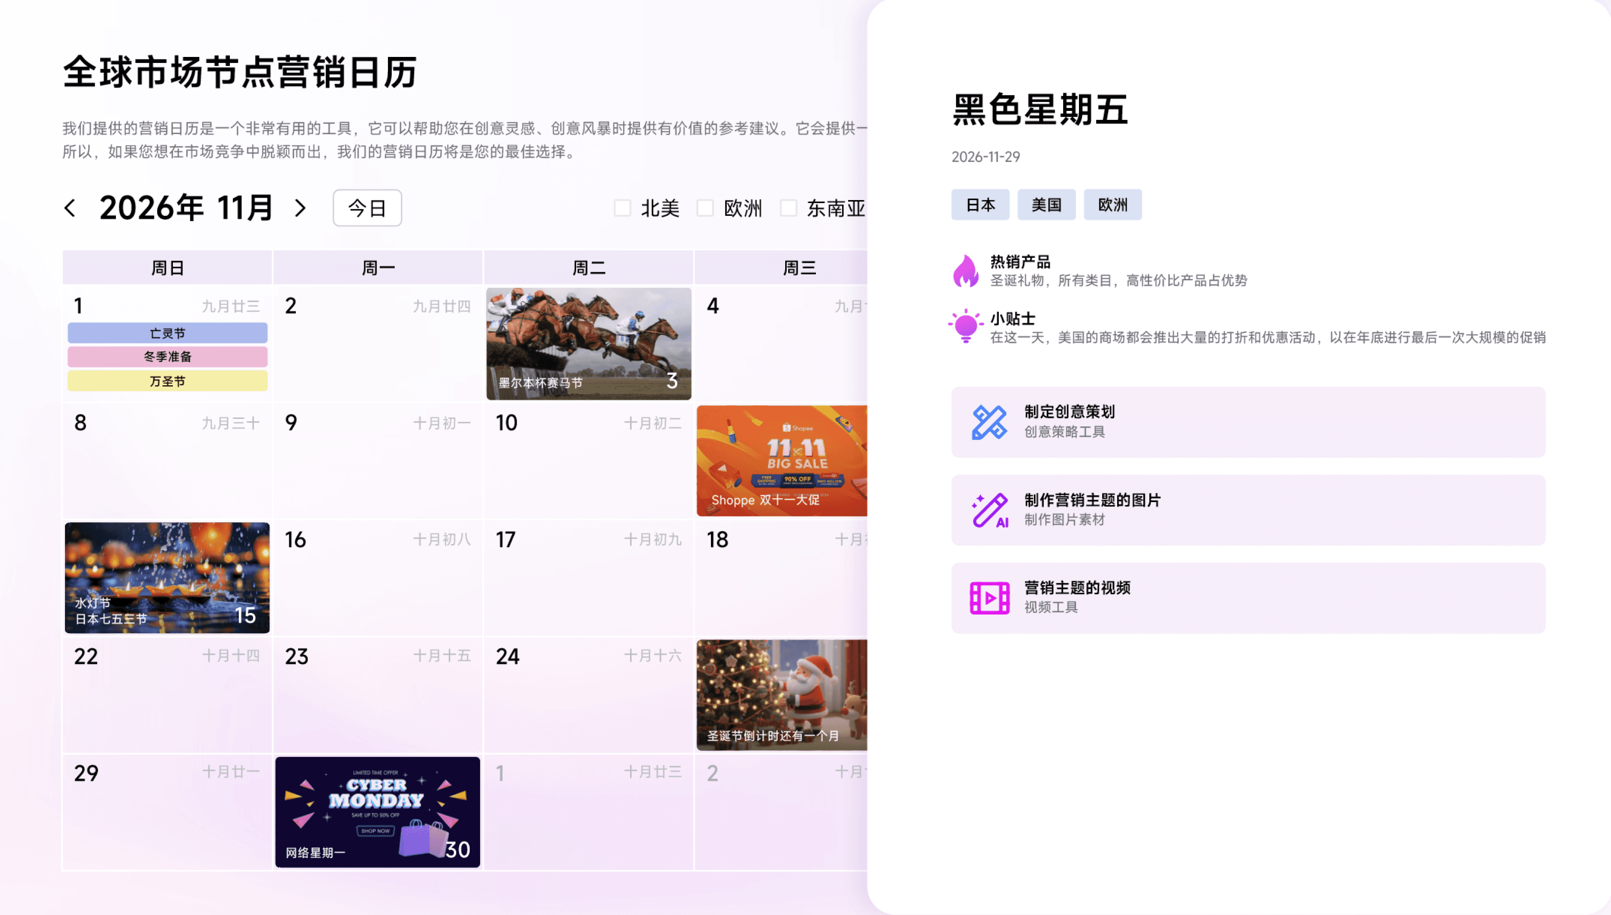Viewport: 1611px width, 915px height.
Task: Select the 欧洲 tag in detail panel
Action: 1112,205
